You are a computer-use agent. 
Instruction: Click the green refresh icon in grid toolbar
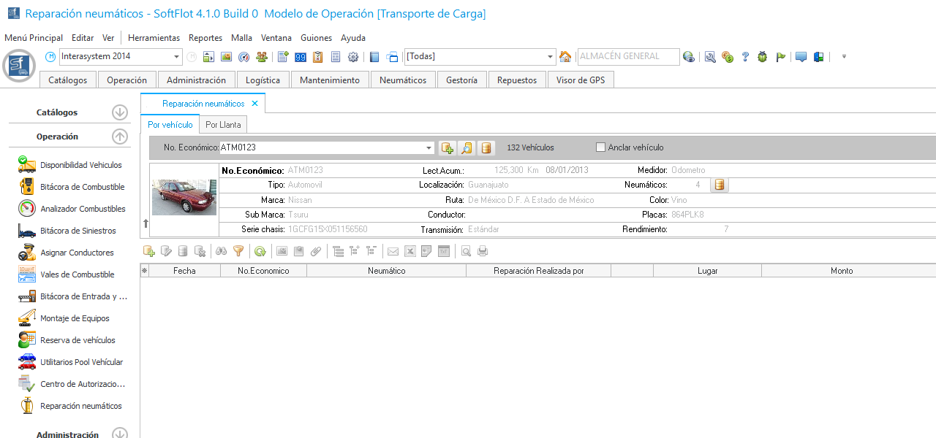[x=260, y=251]
